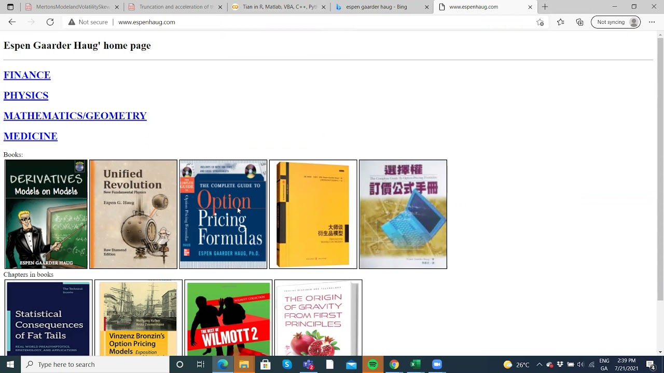Click the browser refresh icon

[50, 22]
